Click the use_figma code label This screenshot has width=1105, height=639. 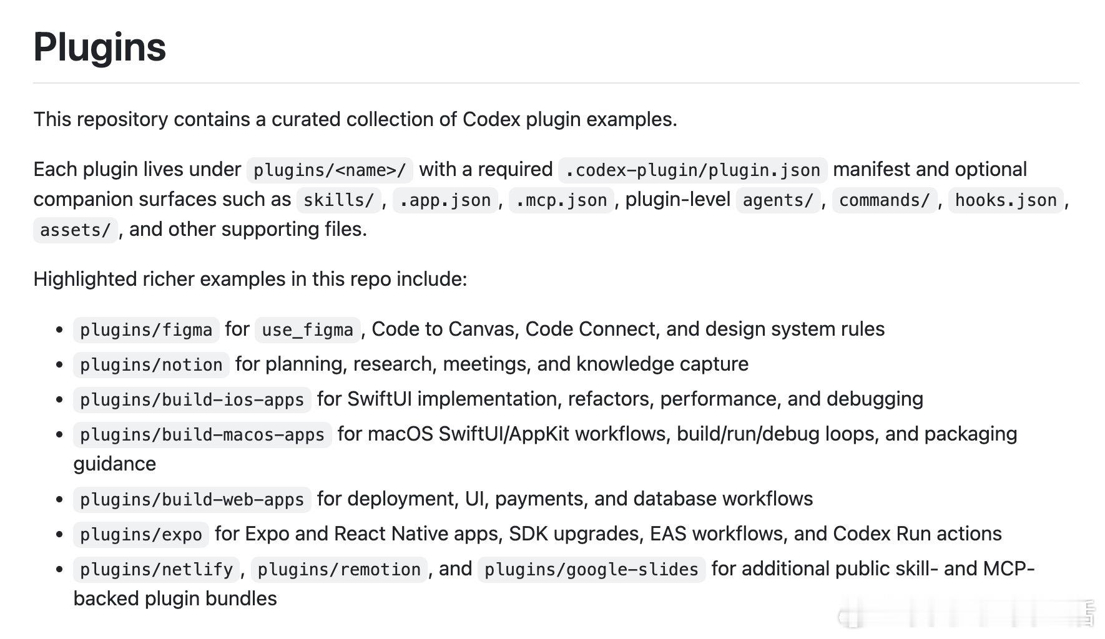pyautogui.click(x=308, y=329)
